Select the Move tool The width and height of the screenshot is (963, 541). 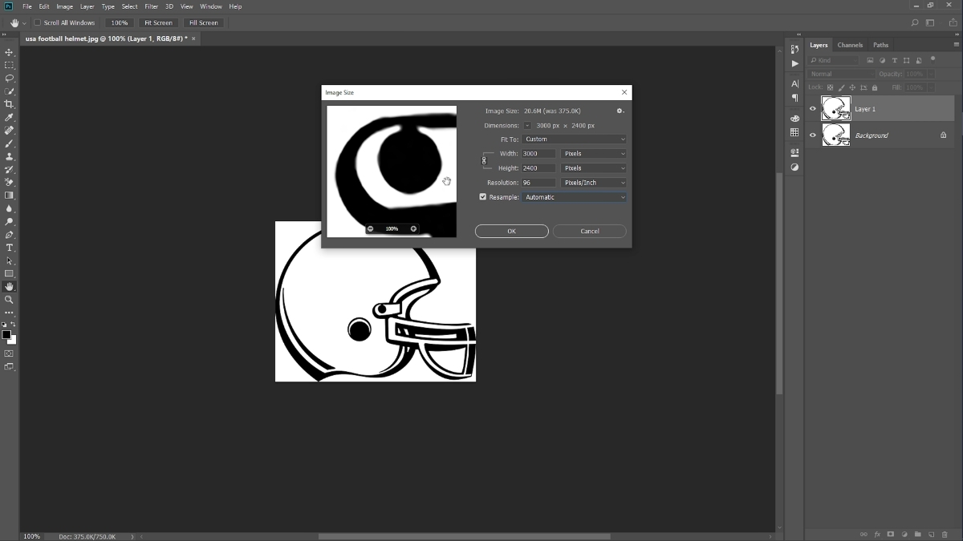tap(9, 52)
